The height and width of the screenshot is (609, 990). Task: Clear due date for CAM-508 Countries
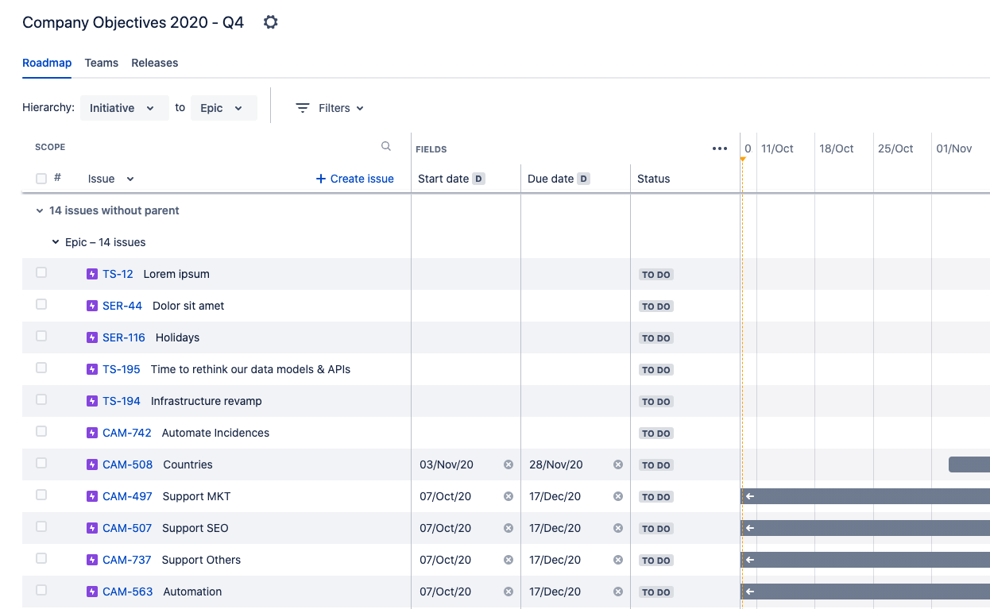(x=618, y=464)
